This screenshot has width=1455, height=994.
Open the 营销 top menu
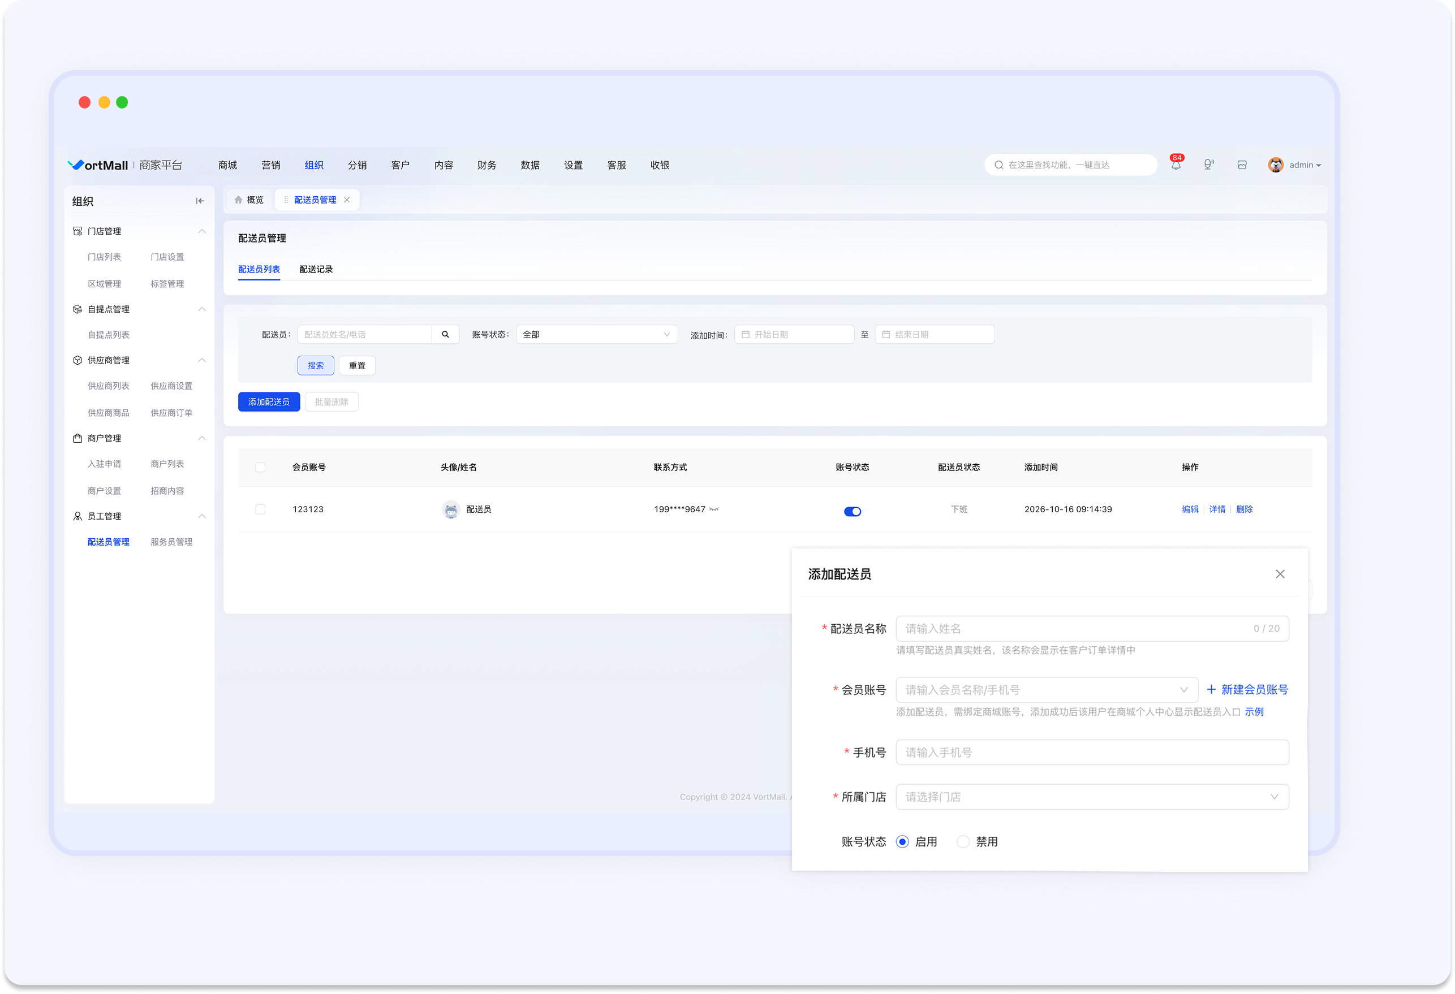271,165
